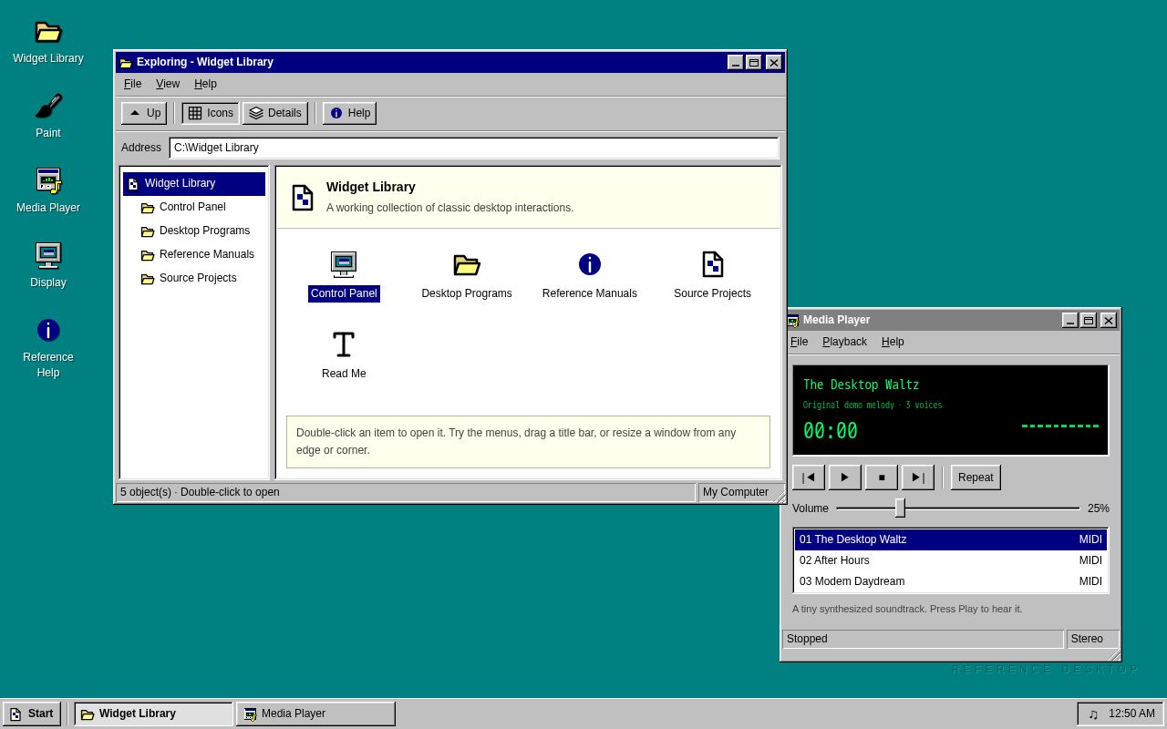Screen dimensions: 1167x729
Task: Switch the explorer to Details view
Action: tap(275, 113)
